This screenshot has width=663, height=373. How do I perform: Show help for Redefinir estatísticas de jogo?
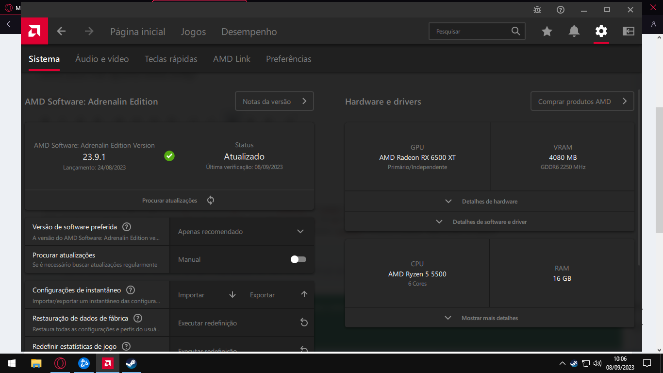click(x=126, y=346)
